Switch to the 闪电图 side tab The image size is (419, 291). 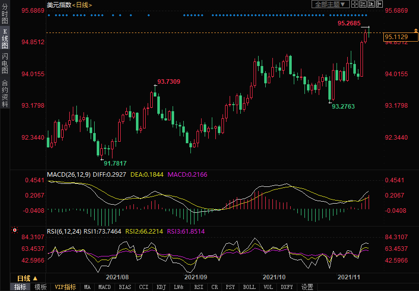click(5, 63)
